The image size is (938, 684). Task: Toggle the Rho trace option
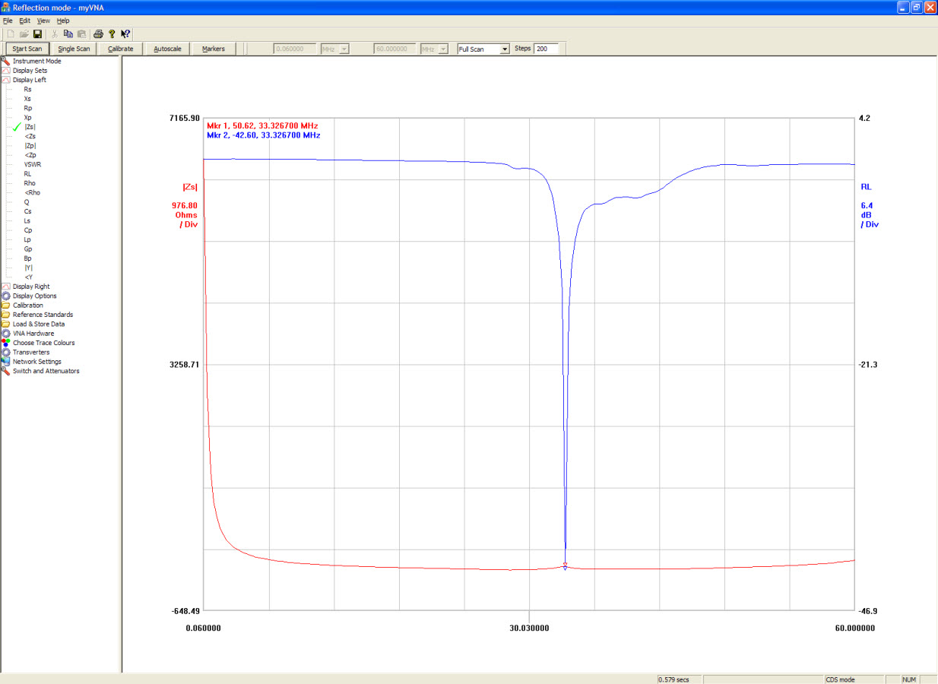point(30,183)
